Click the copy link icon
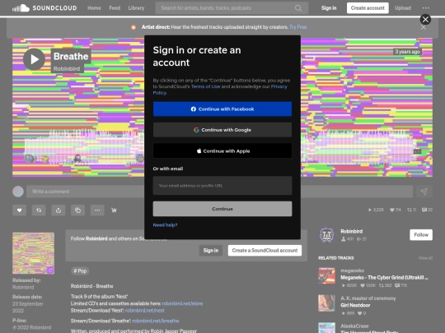Image resolution: width=445 pixels, height=333 pixels. click(77, 210)
